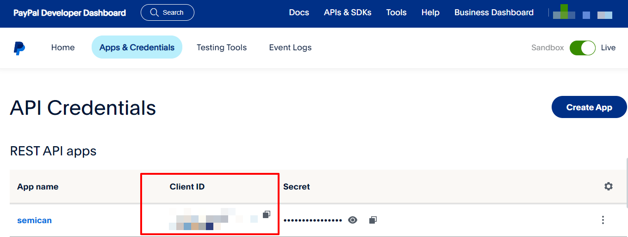Open the blurred account profile menu
This screenshot has height=237, width=628.
click(583, 12)
